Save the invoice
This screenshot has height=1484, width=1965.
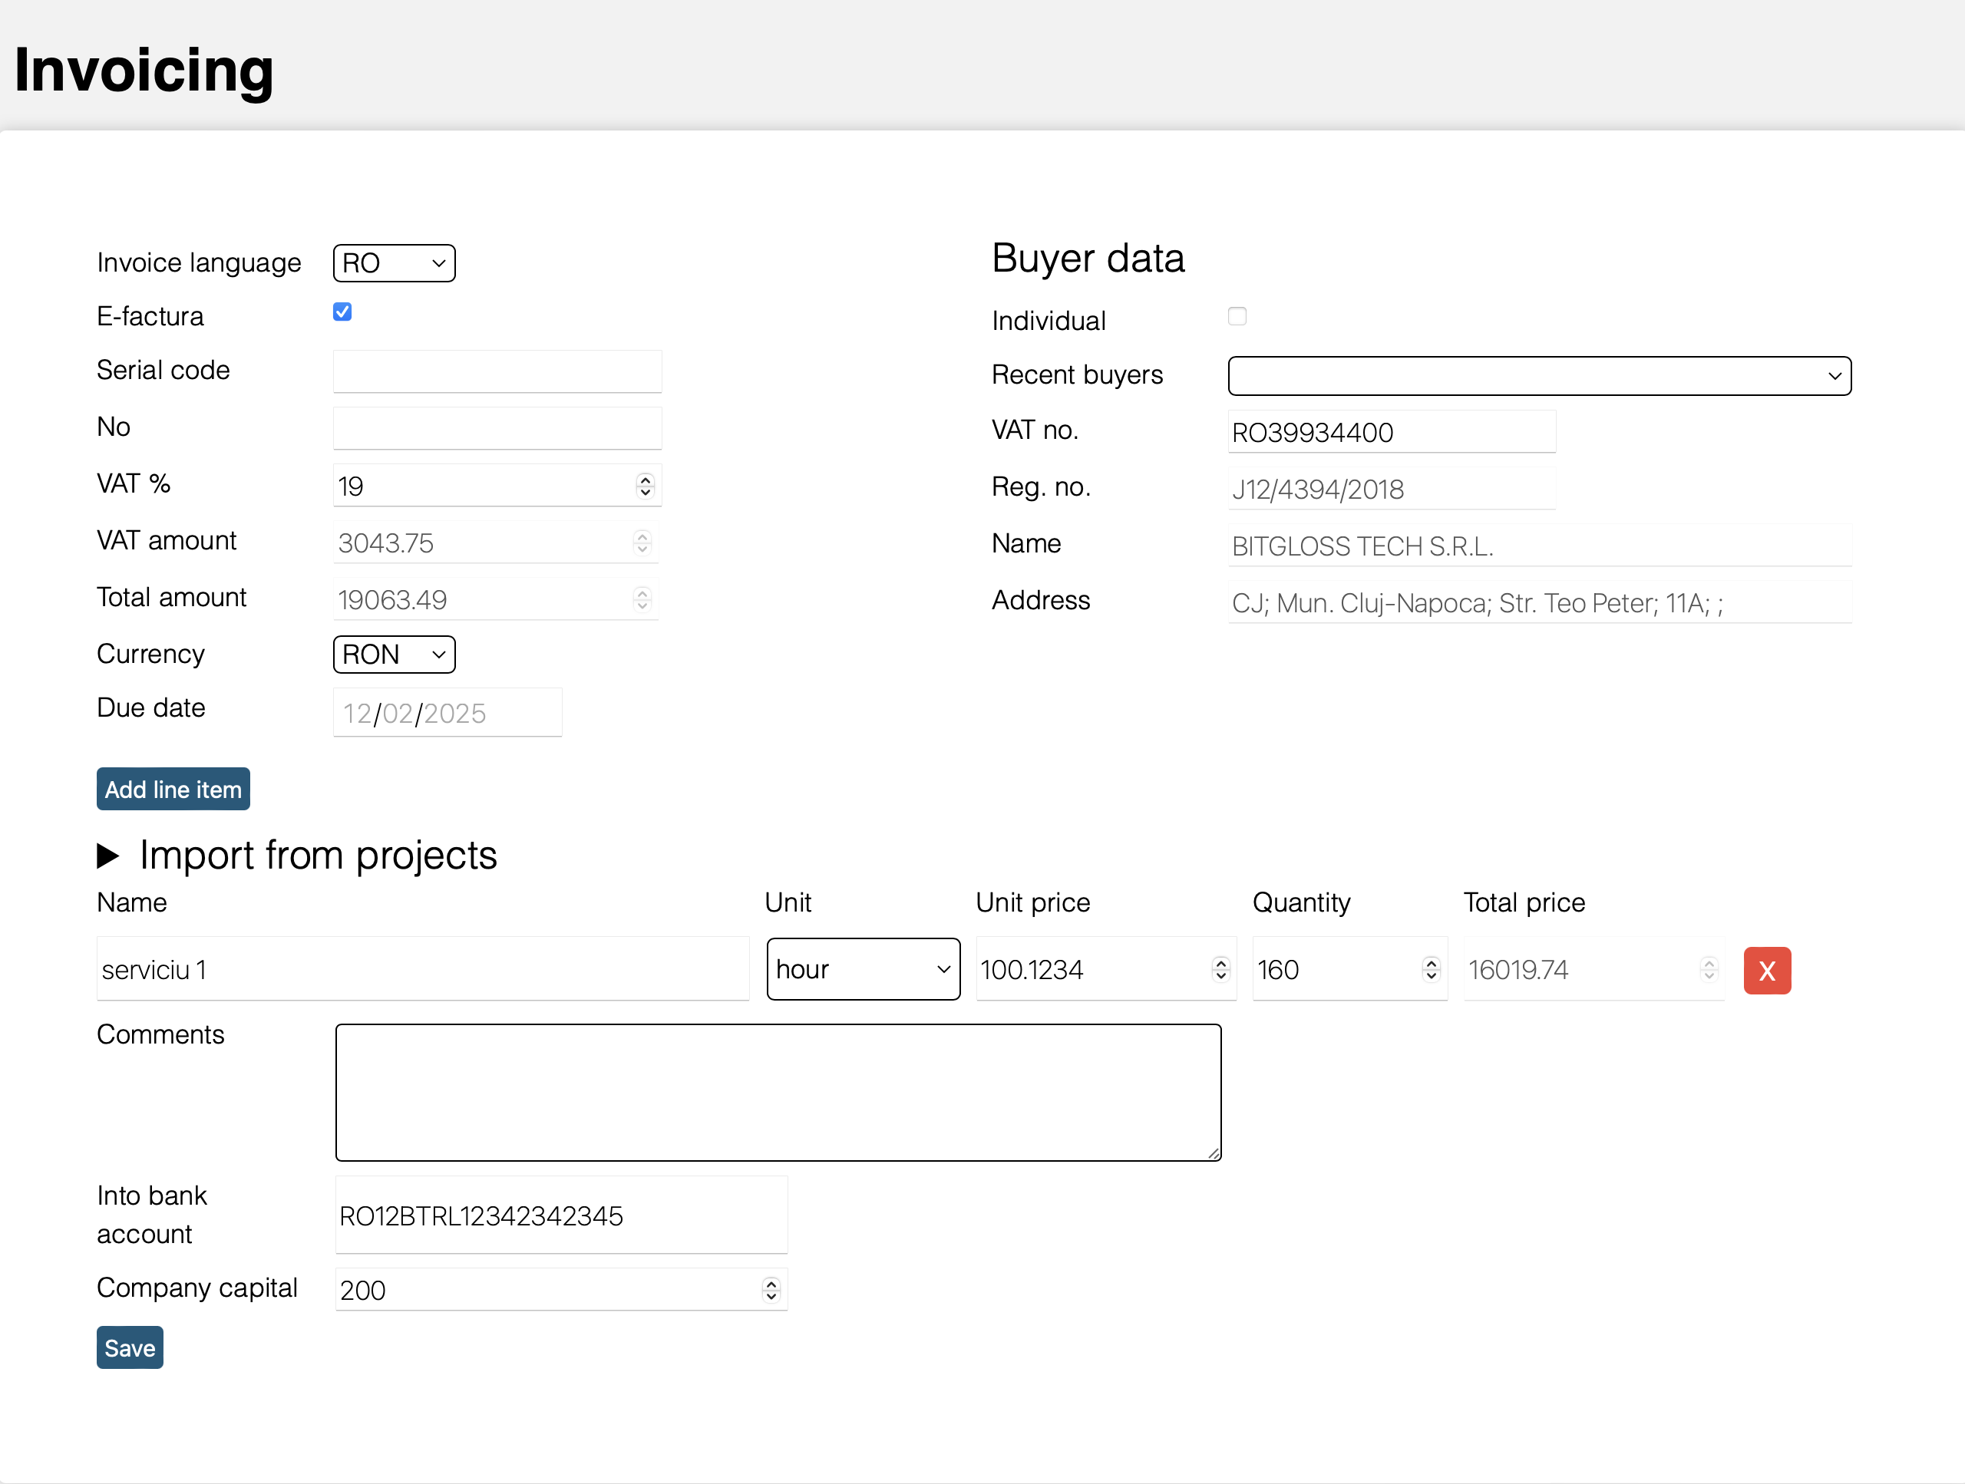coord(130,1347)
